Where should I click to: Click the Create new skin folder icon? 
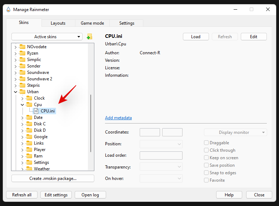89,37
